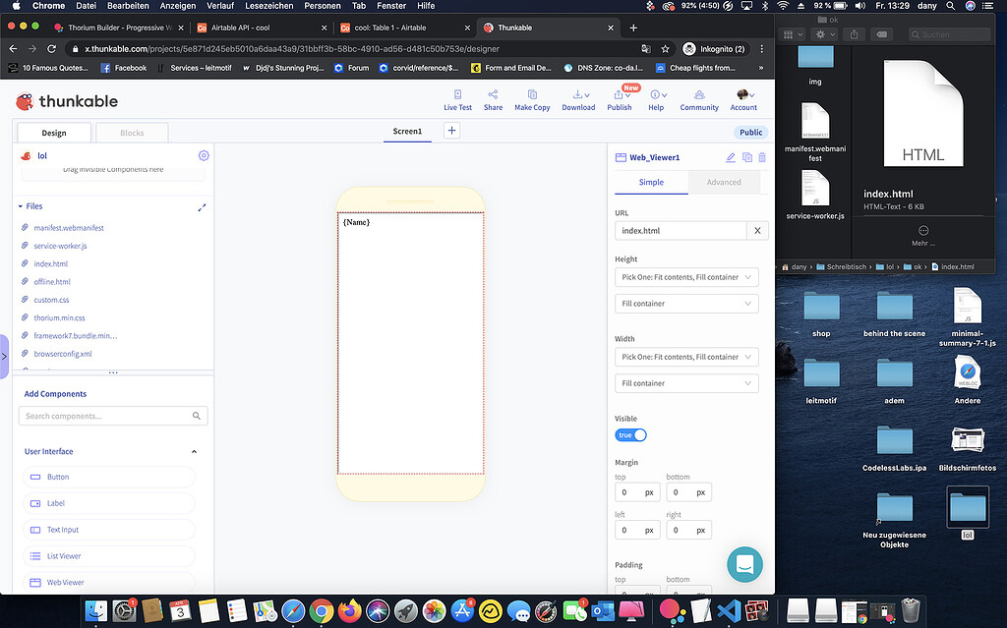Switch to the Blocks tab
1007x628 pixels.
[x=132, y=133]
